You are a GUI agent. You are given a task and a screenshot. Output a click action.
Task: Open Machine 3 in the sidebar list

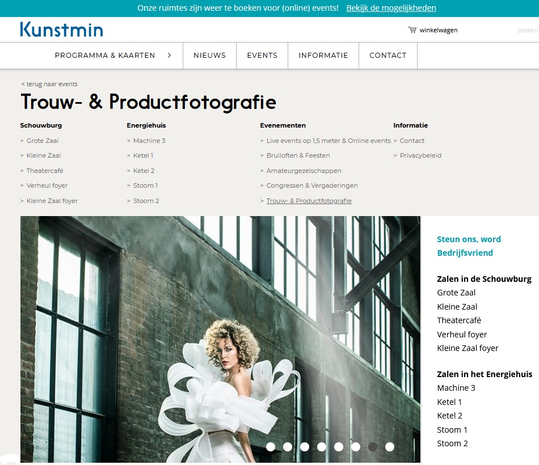[x=456, y=388]
